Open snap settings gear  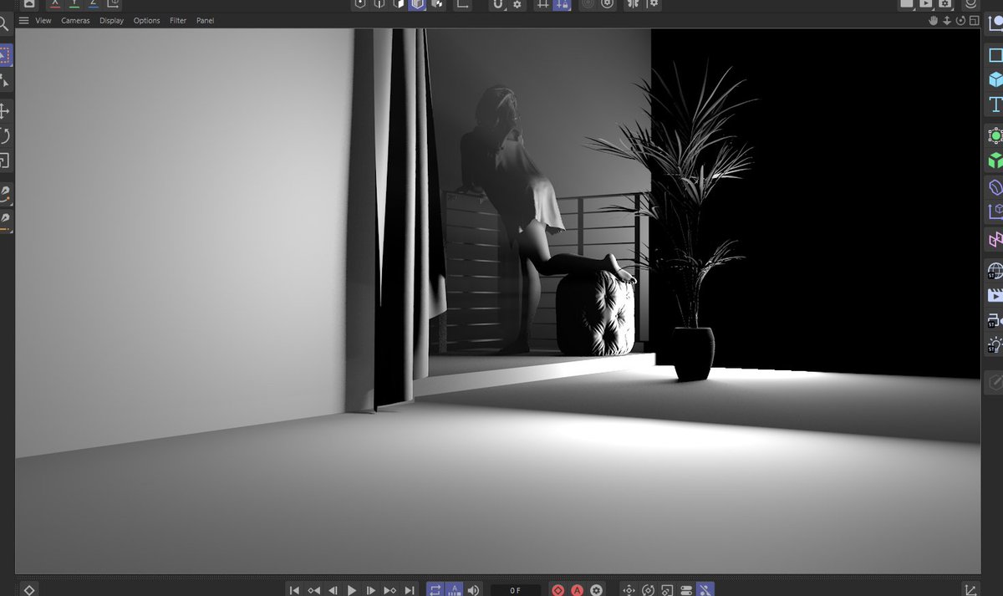pyautogui.click(x=517, y=4)
